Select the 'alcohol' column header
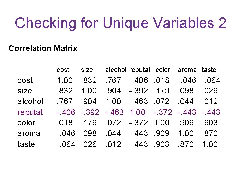The height and width of the screenshot is (182, 242). [116, 70]
